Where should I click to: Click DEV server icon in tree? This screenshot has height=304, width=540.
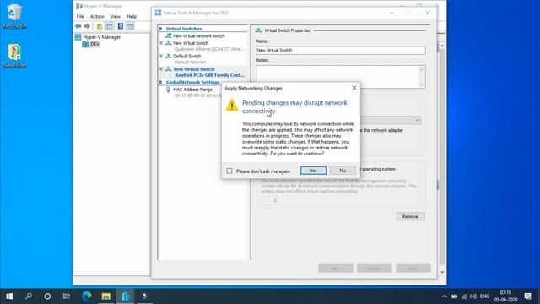coord(85,44)
